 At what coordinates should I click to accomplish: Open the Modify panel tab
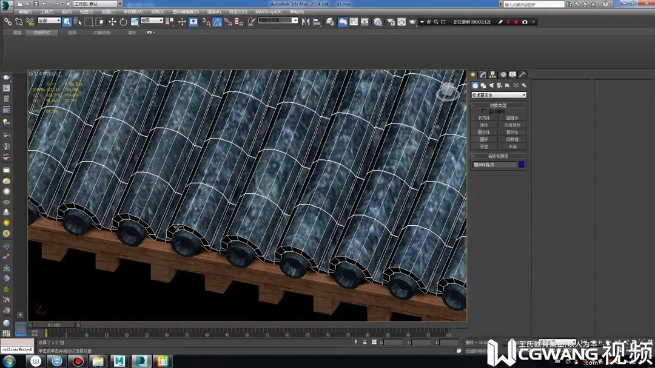(483, 74)
